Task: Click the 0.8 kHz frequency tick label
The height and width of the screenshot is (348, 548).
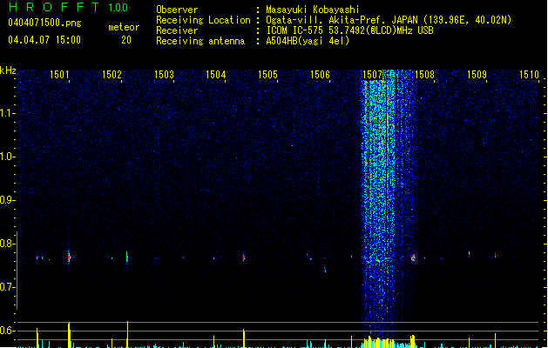Action: [7, 244]
